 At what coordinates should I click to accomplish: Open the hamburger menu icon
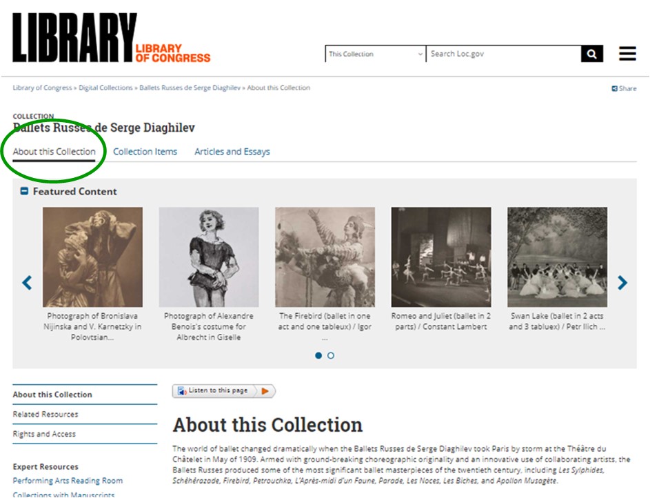[627, 54]
